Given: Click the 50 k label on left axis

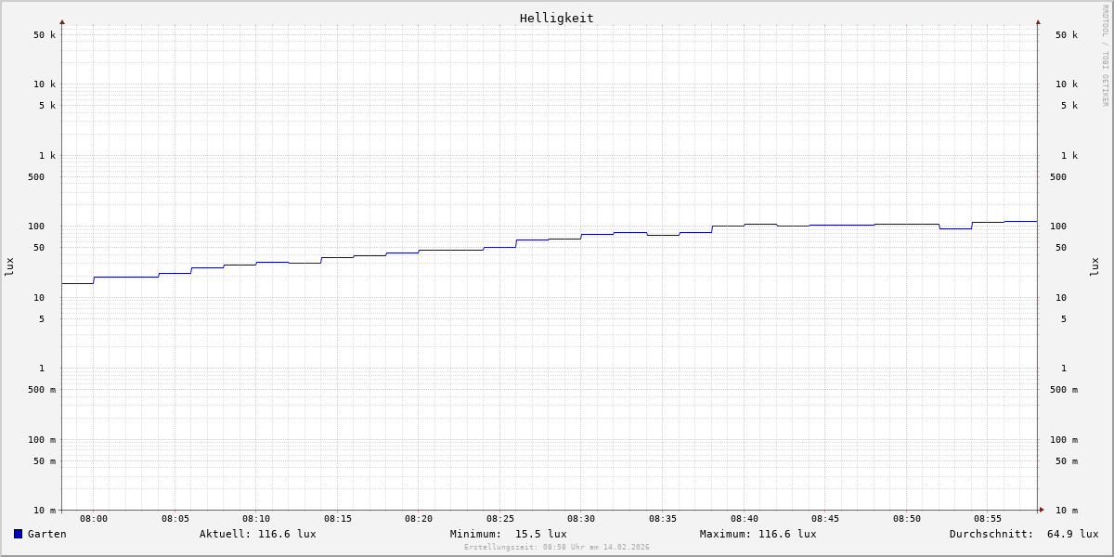Looking at the screenshot, I should (x=45, y=35).
